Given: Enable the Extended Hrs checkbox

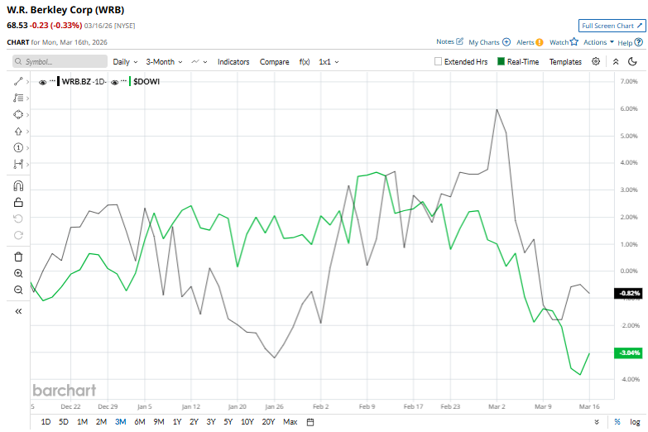Looking at the screenshot, I should pos(439,61).
